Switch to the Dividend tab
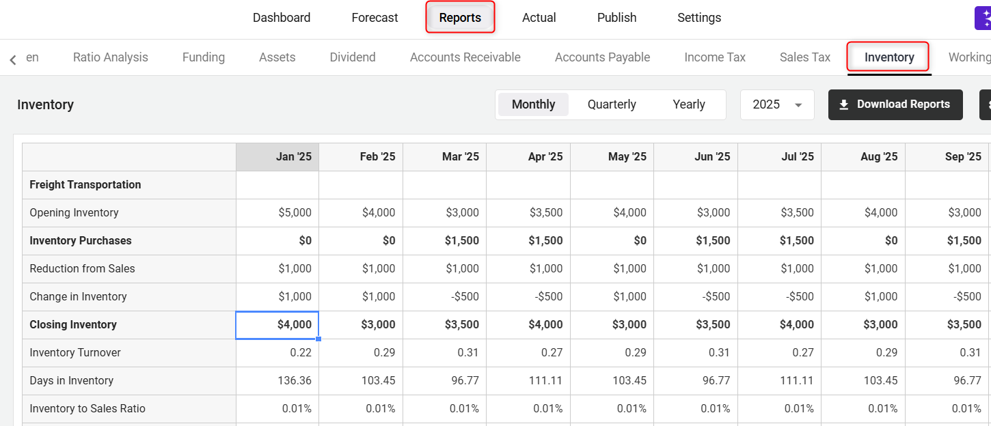 pos(353,57)
